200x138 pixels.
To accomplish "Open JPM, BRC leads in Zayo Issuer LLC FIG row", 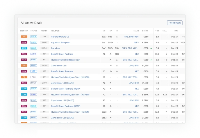I will pos(134,66).
